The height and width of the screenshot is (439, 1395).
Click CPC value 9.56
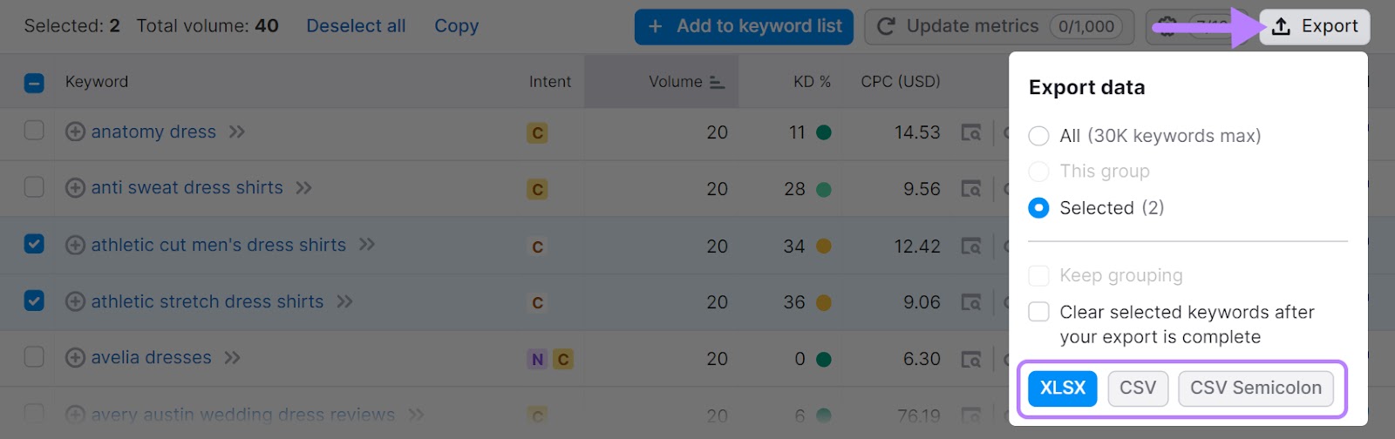pos(922,189)
